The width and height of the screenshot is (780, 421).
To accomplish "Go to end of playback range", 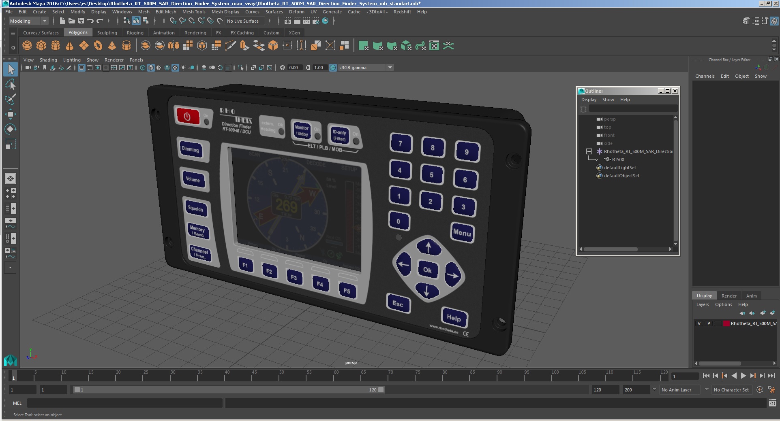I will click(x=771, y=376).
